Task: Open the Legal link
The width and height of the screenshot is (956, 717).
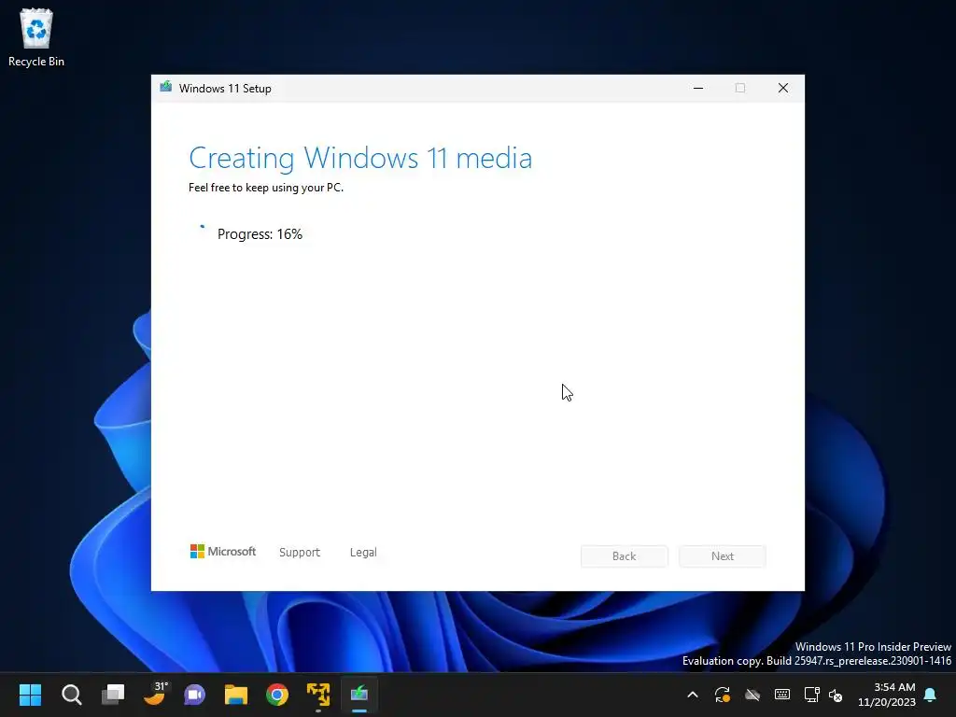Action: point(363,552)
